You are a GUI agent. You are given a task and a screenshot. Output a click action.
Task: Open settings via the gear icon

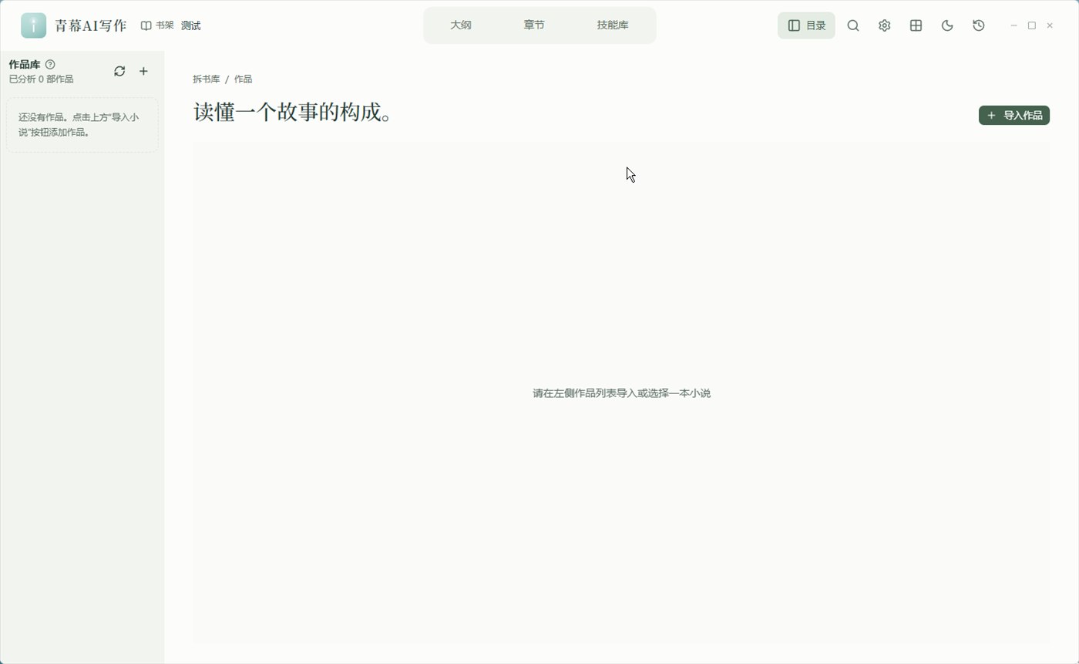tap(885, 25)
